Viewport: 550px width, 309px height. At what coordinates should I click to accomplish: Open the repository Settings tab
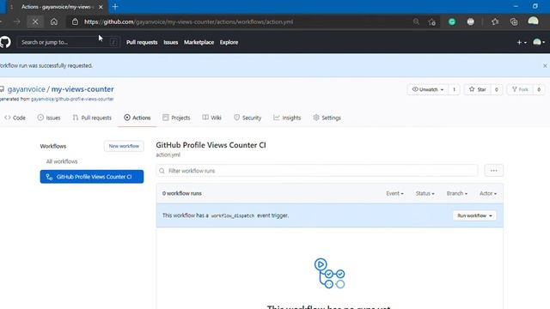point(327,118)
